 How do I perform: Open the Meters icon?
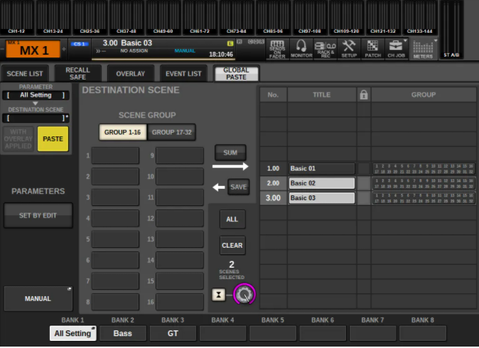[423, 48]
